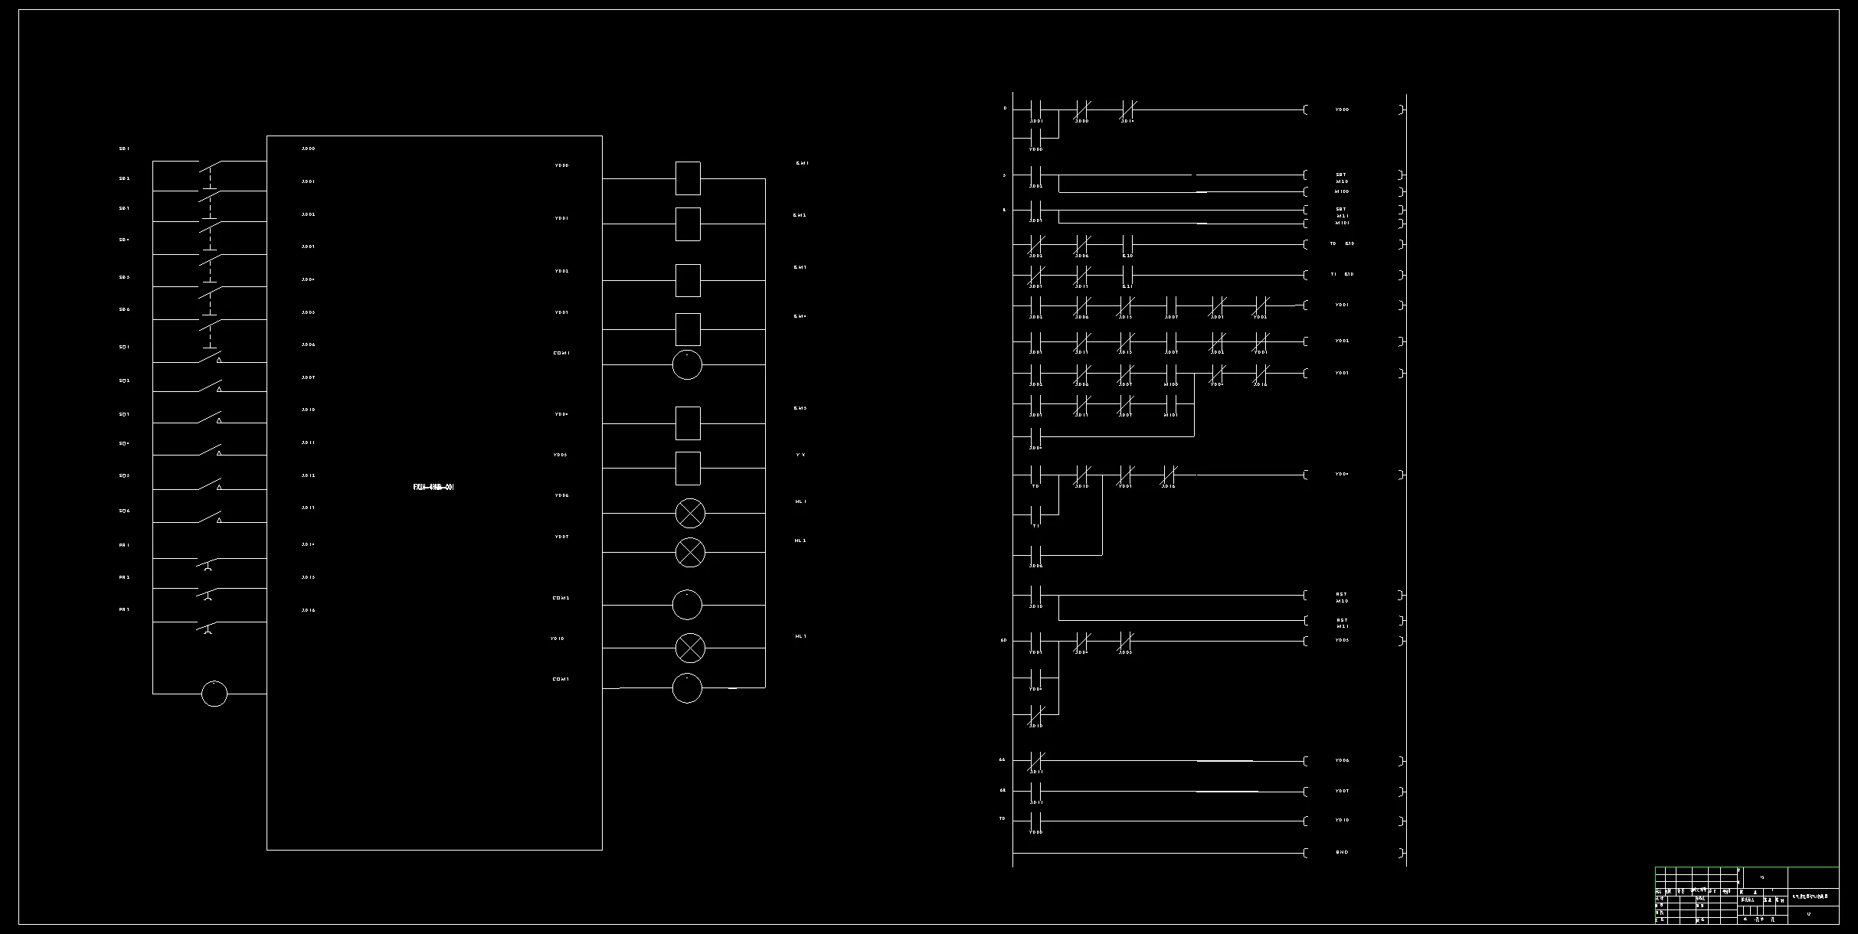Select the FR1 thermal relay contact symbol
Screen dimensions: 1858x934
pyautogui.click(x=208, y=563)
